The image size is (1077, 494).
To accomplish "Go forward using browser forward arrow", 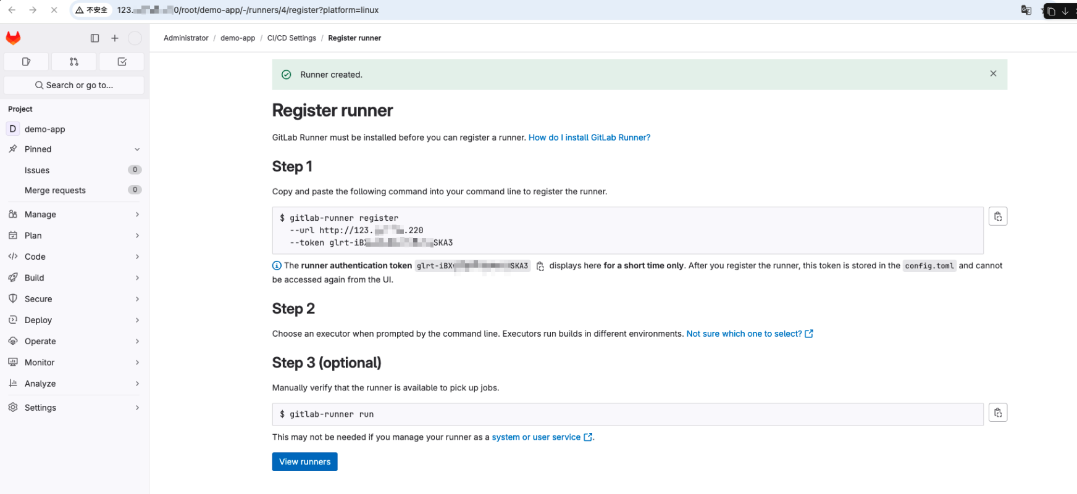I will 33,10.
